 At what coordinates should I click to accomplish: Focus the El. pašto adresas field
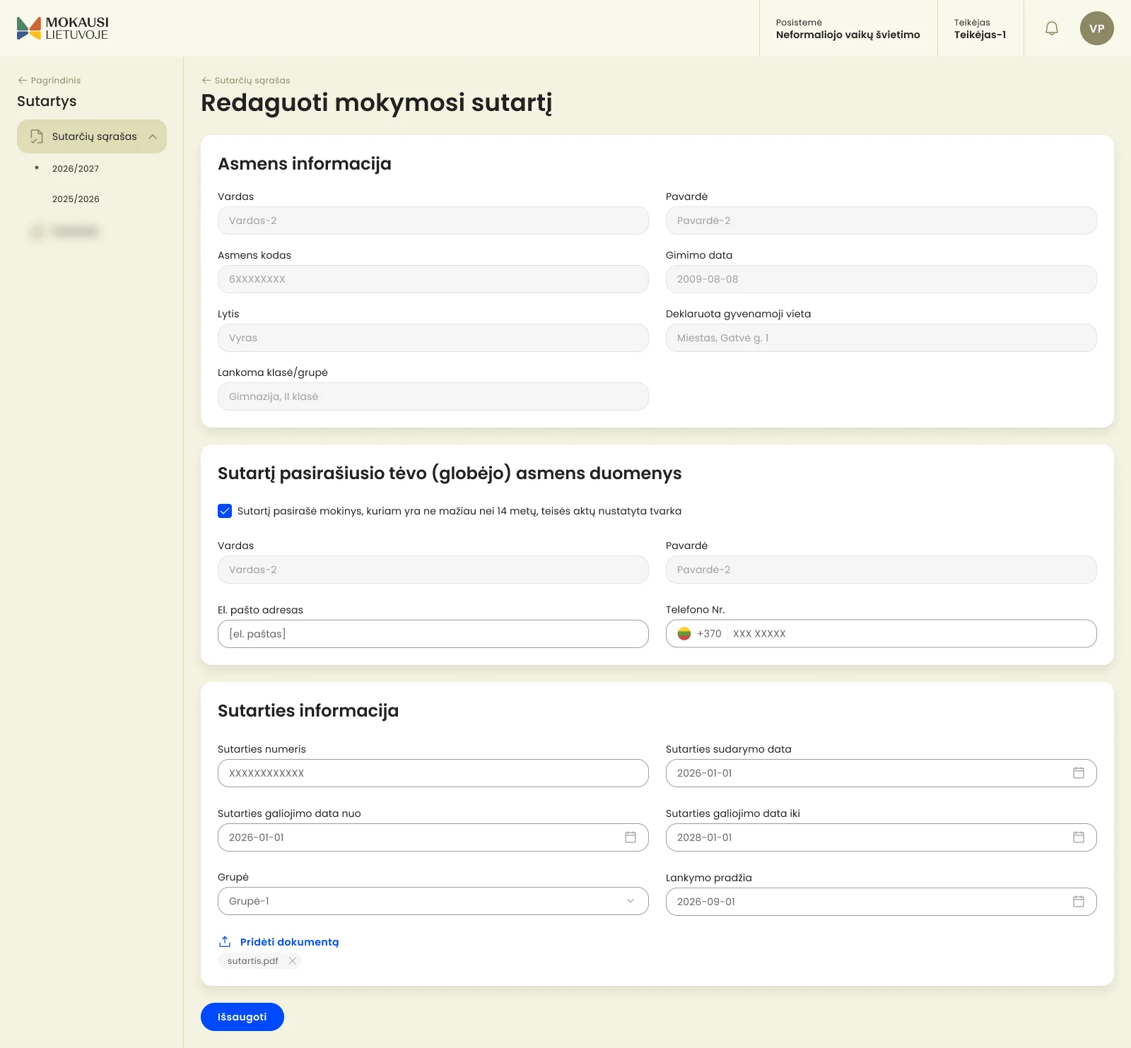pyautogui.click(x=433, y=634)
